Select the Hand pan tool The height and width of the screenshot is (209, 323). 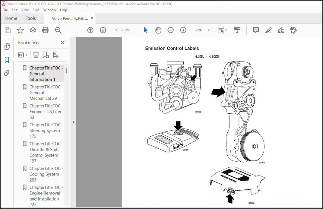(x=158, y=30)
